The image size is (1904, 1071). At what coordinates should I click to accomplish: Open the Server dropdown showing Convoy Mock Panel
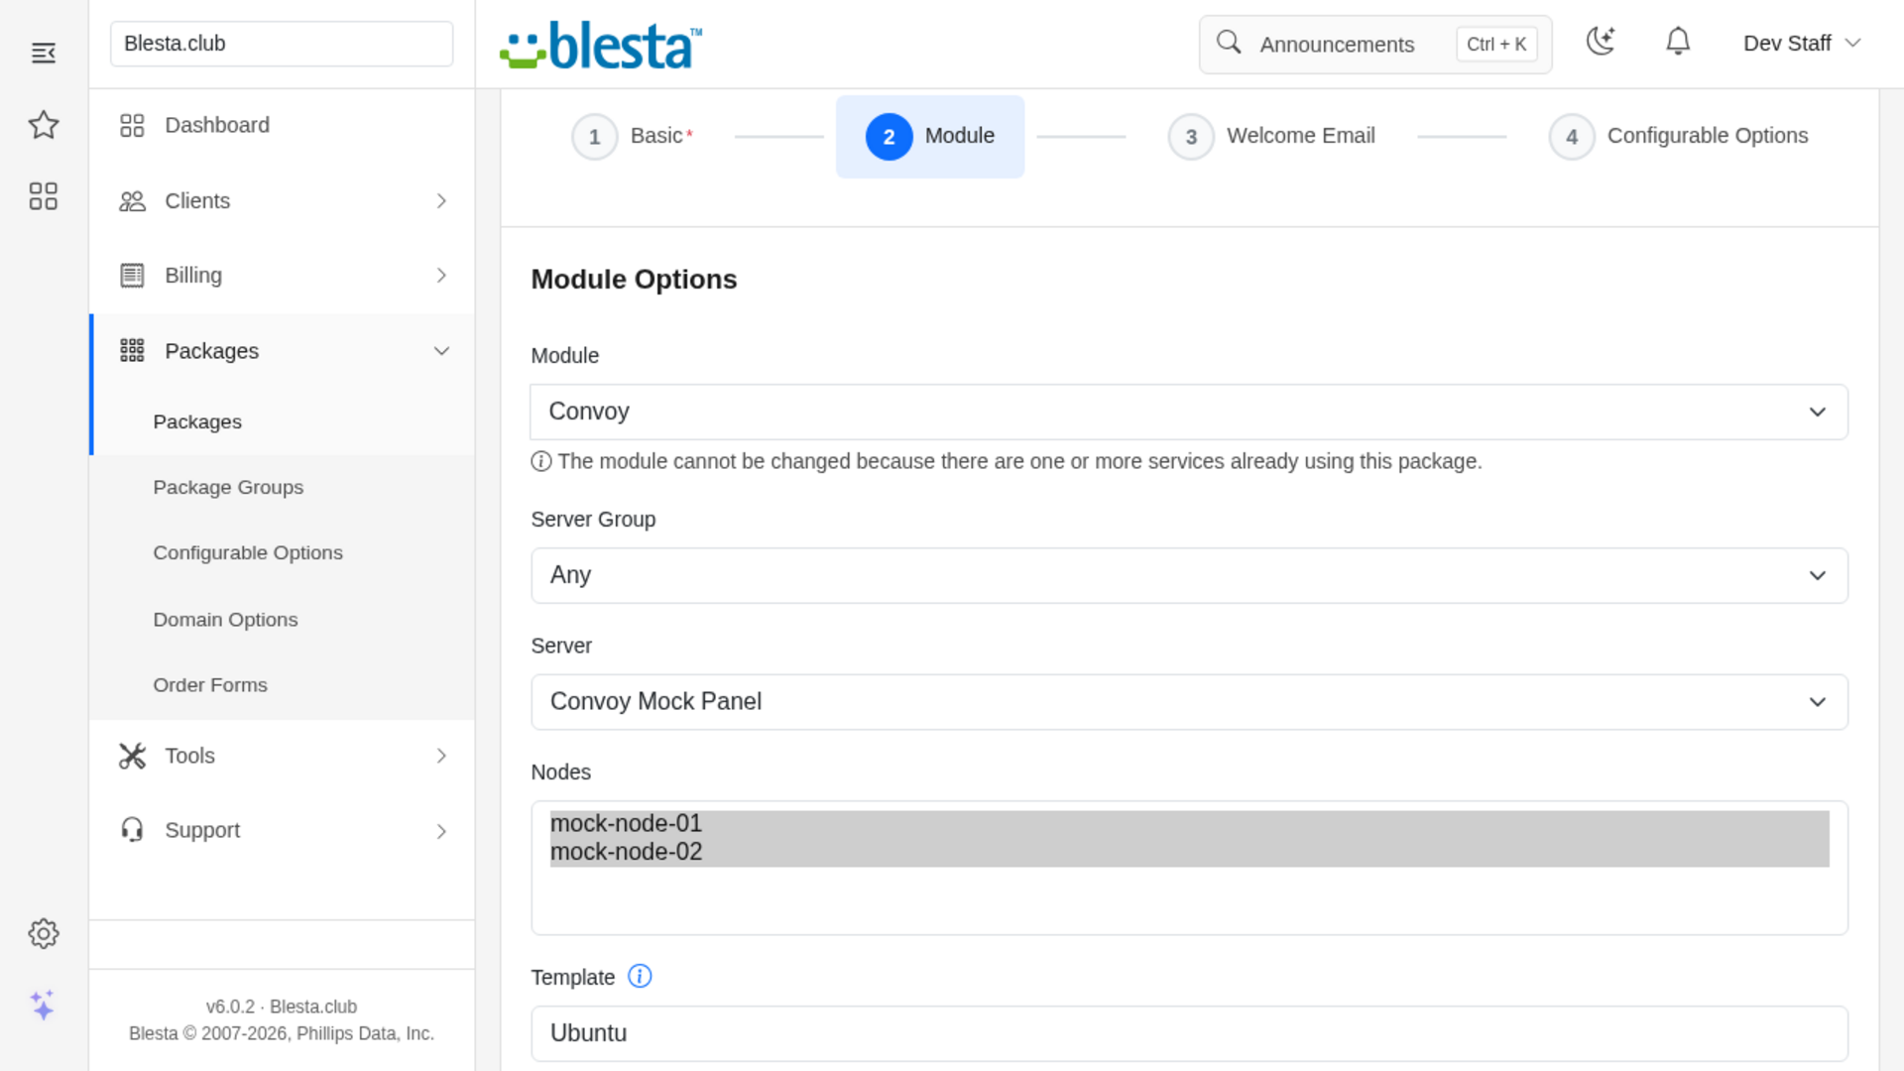point(1189,702)
